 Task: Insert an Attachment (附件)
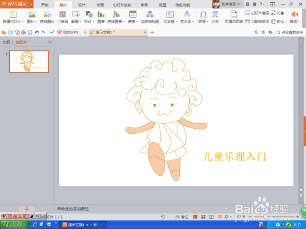(x=278, y=21)
